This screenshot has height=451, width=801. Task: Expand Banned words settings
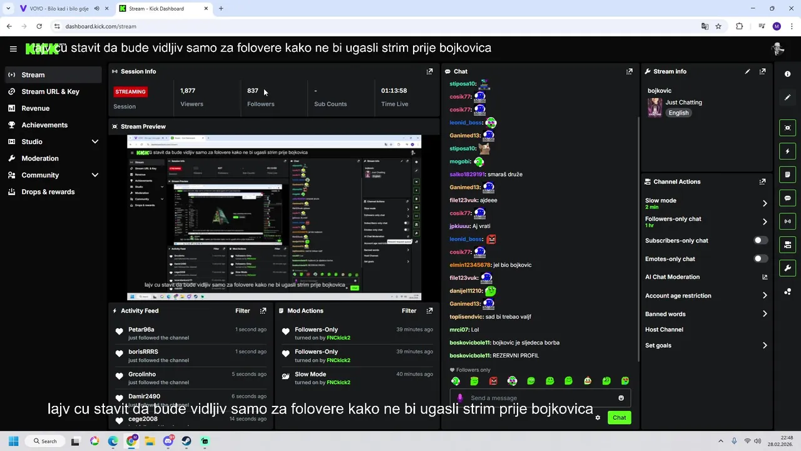point(765,314)
